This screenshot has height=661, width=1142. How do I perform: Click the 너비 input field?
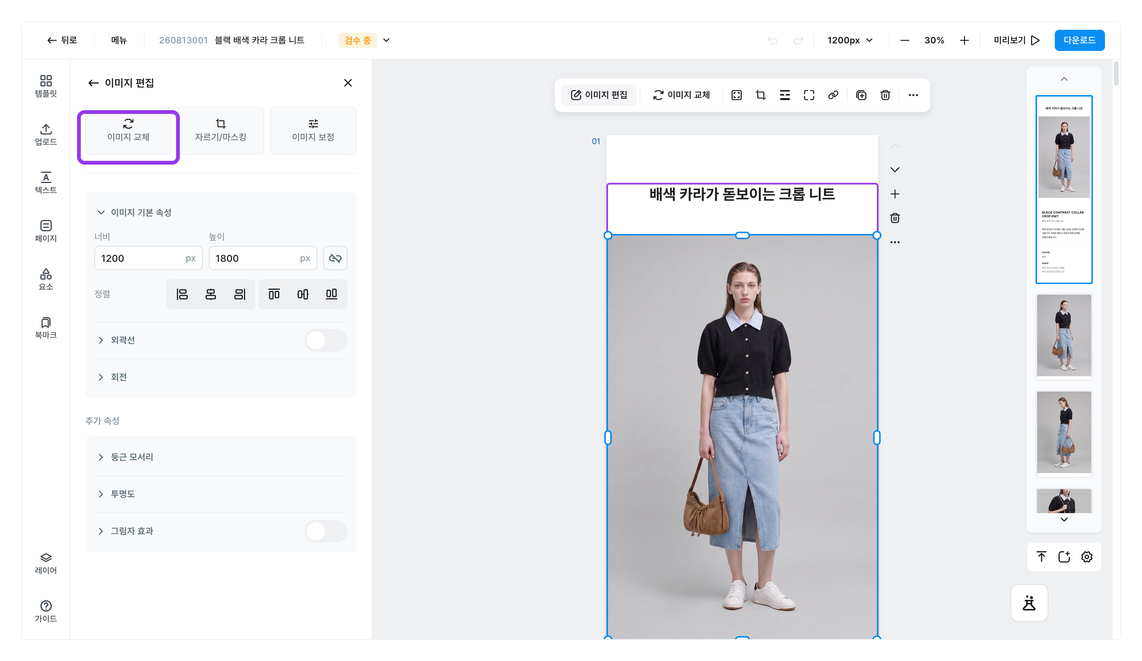148,258
